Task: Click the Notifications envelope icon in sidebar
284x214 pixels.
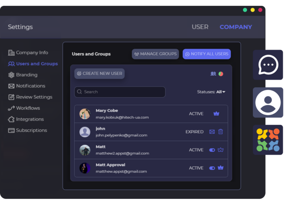Action: (x=11, y=86)
